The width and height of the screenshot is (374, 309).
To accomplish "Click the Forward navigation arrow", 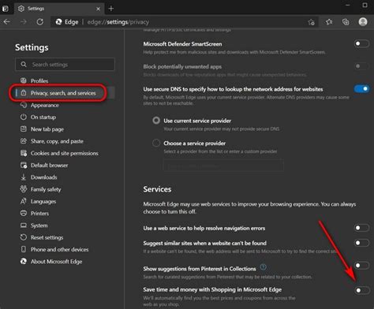I will click(24, 22).
